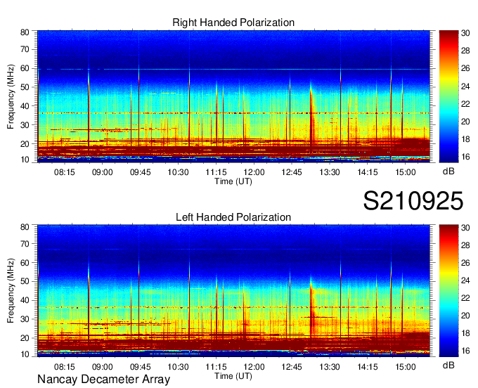Click the 24 dB label on upper colorbar

click(465, 86)
